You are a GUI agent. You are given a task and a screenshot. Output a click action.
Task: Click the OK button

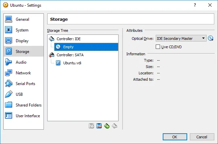[175, 137]
